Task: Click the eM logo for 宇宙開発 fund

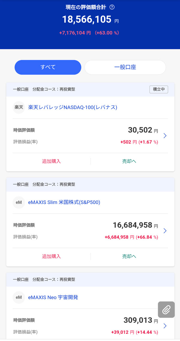Action: 19,297
